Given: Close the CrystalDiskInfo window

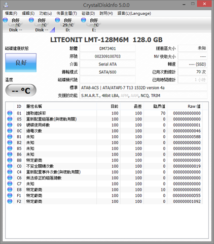Looking at the screenshot, I should click(204, 4).
